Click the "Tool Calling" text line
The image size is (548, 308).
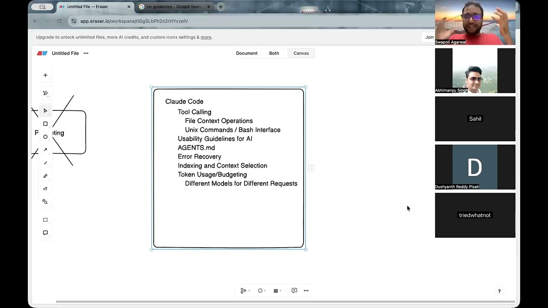click(194, 112)
